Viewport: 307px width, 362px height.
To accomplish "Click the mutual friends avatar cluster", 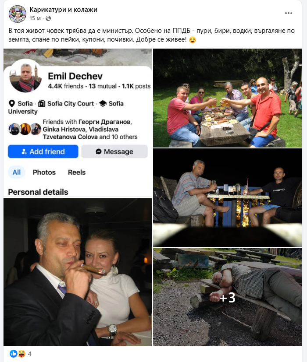I will coord(25,129).
